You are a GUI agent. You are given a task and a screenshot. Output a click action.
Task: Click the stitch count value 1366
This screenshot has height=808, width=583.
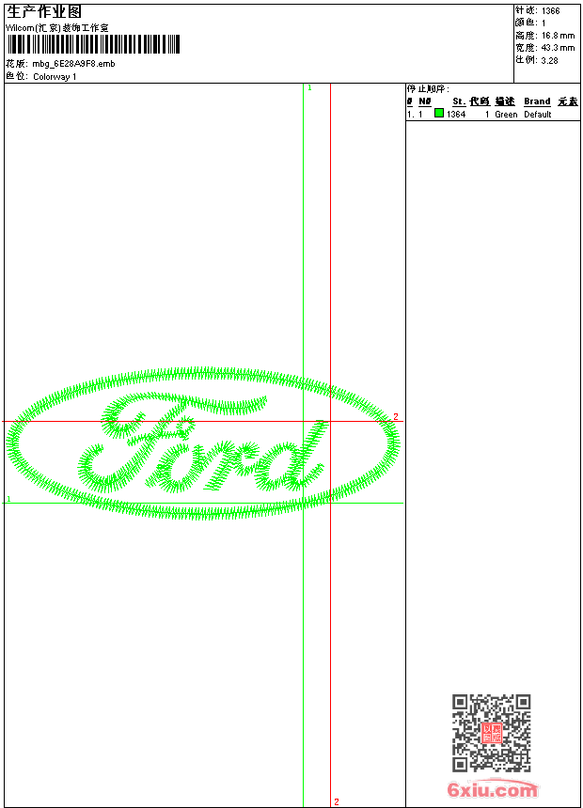point(550,11)
